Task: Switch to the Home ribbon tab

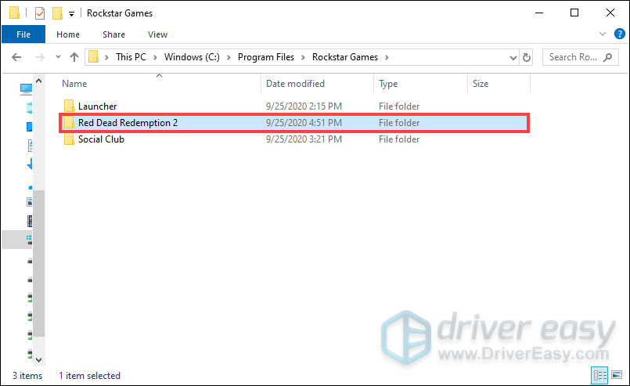Action: (68, 34)
